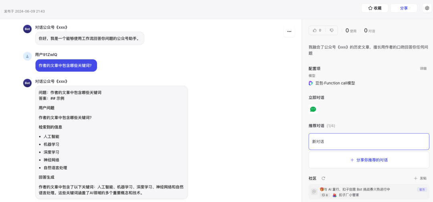The width and height of the screenshot is (433, 202).
Task: Click the 推荐对话 (1/4) heading
Action: tap(322, 126)
